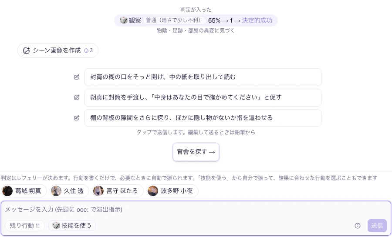Screen dimensions: 392x237
Task: Edit the 棚の背板の隙間 suggestion with pencil
Action: click(77, 118)
